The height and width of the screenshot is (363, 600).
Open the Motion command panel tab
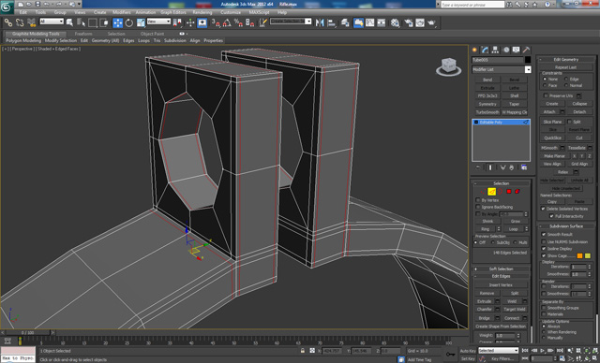506,50
